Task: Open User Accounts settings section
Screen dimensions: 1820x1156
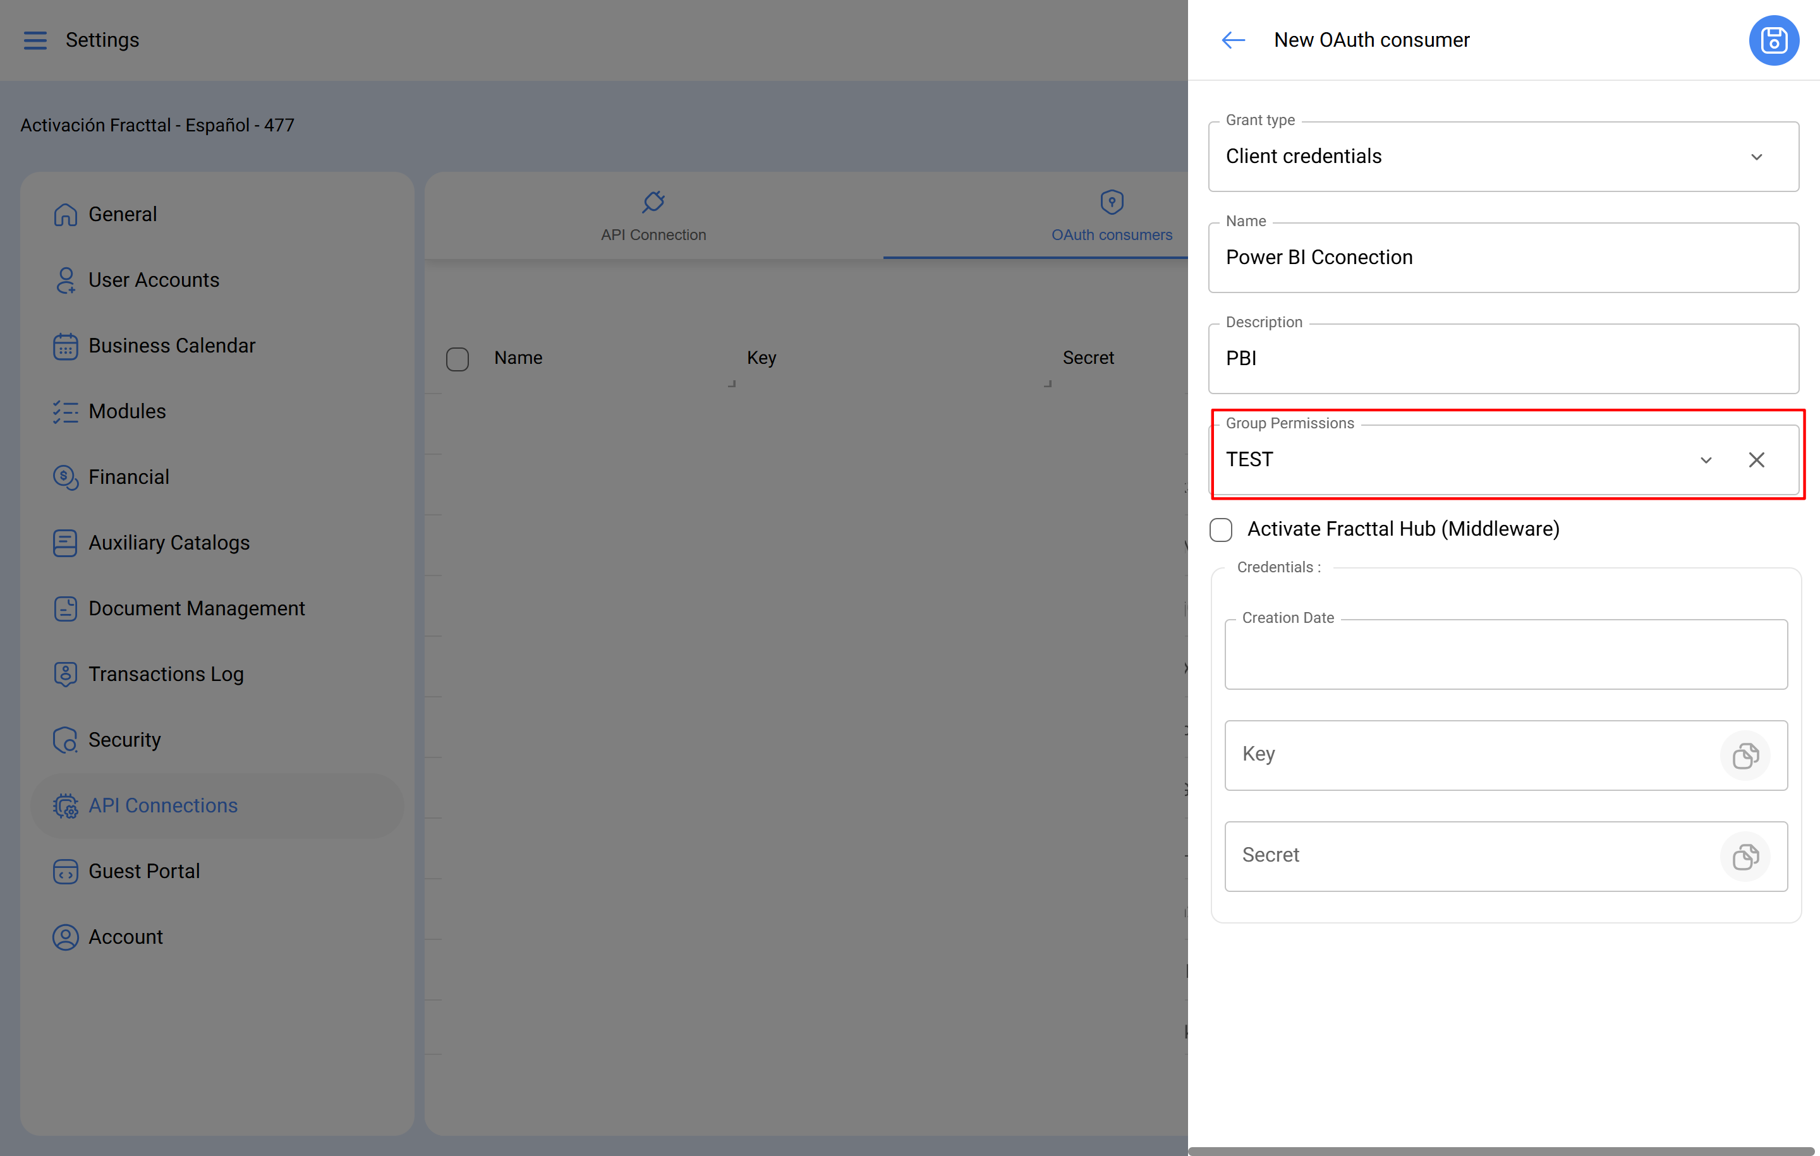Action: 154,280
